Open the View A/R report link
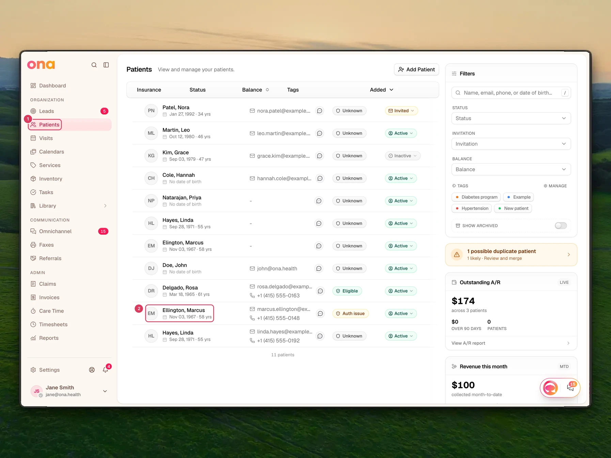Viewport: 611px width, 458px height. [x=511, y=343]
